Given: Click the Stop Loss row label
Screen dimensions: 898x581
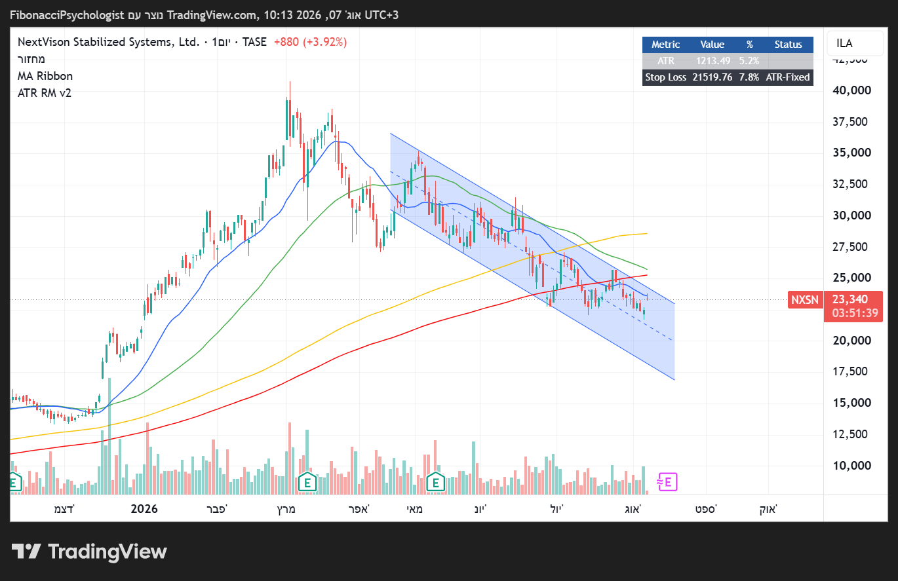Looking at the screenshot, I should point(665,77).
